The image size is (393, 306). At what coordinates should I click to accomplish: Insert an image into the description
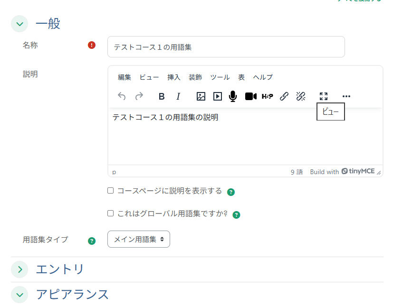201,96
